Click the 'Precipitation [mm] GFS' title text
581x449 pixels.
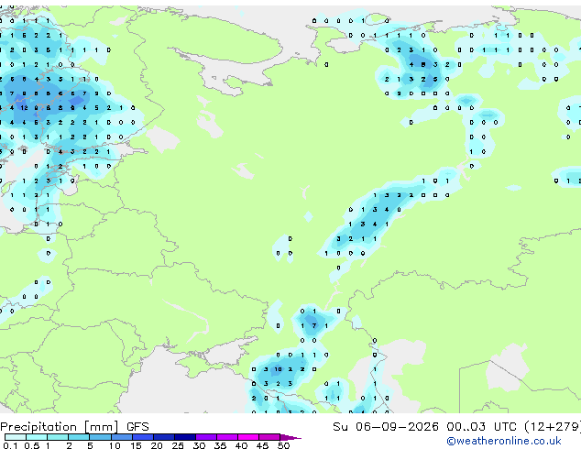[x=74, y=427]
